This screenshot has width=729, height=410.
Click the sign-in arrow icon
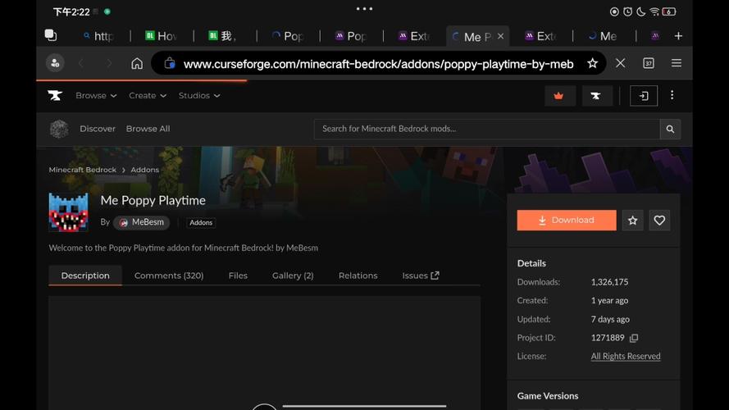(x=644, y=96)
